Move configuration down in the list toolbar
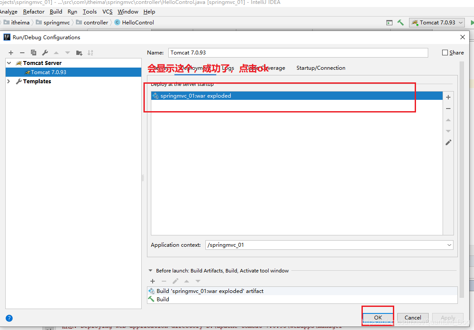Viewport: 474px width, 330px height. click(68, 53)
